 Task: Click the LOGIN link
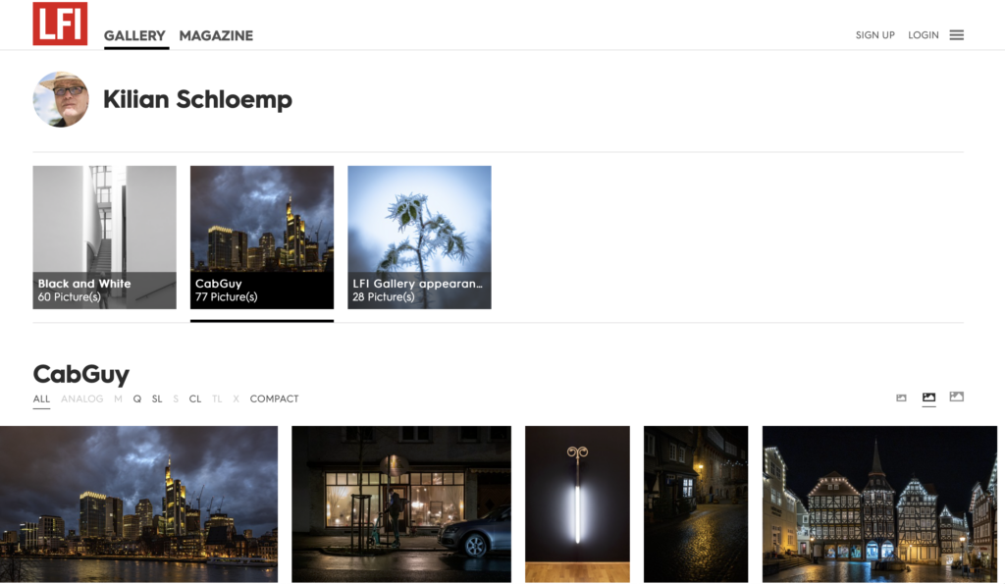click(x=923, y=35)
